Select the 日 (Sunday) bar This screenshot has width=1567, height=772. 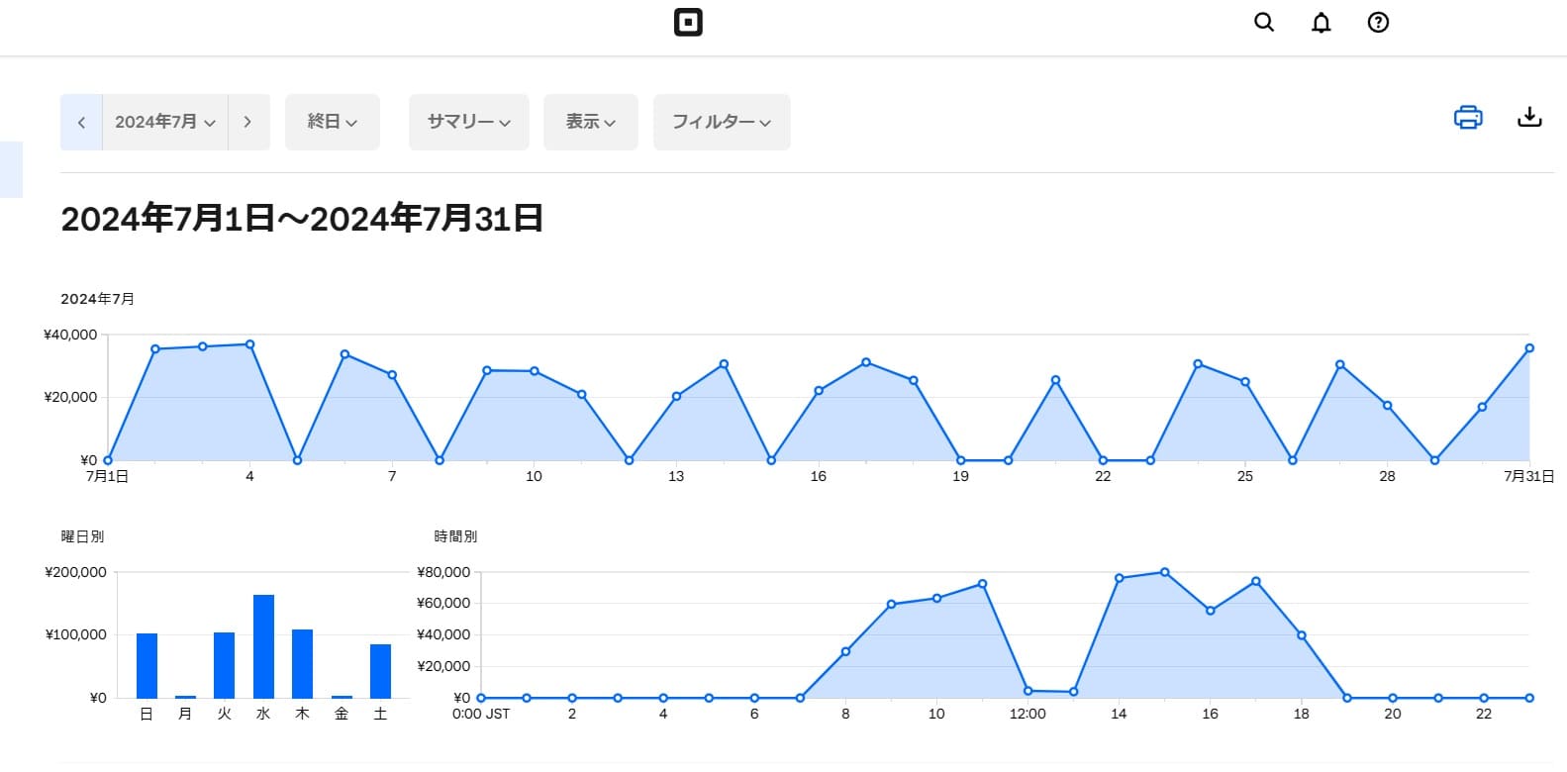pos(147,665)
